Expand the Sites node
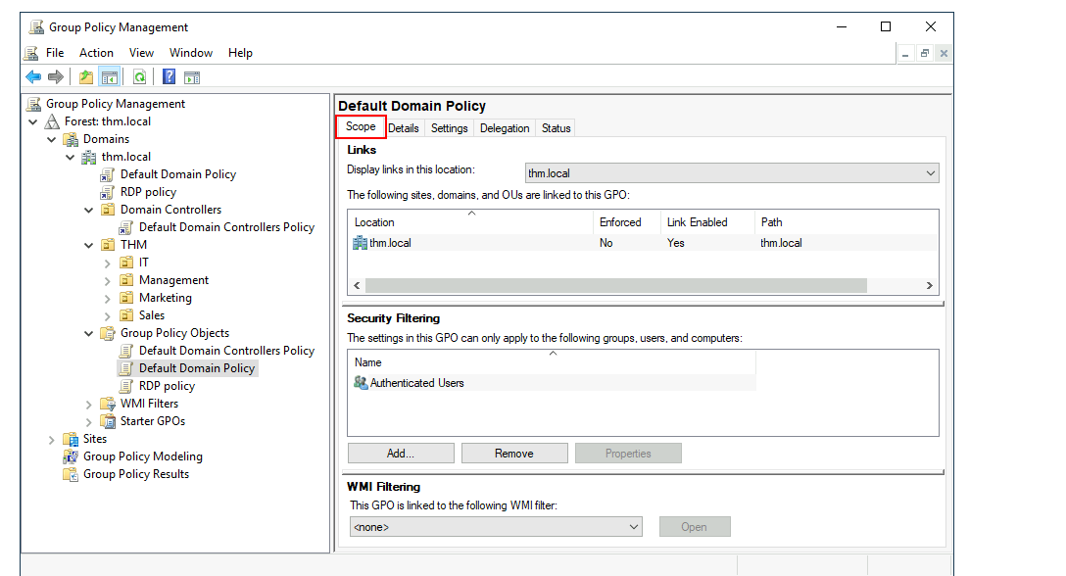The image size is (1066, 576). [x=52, y=440]
